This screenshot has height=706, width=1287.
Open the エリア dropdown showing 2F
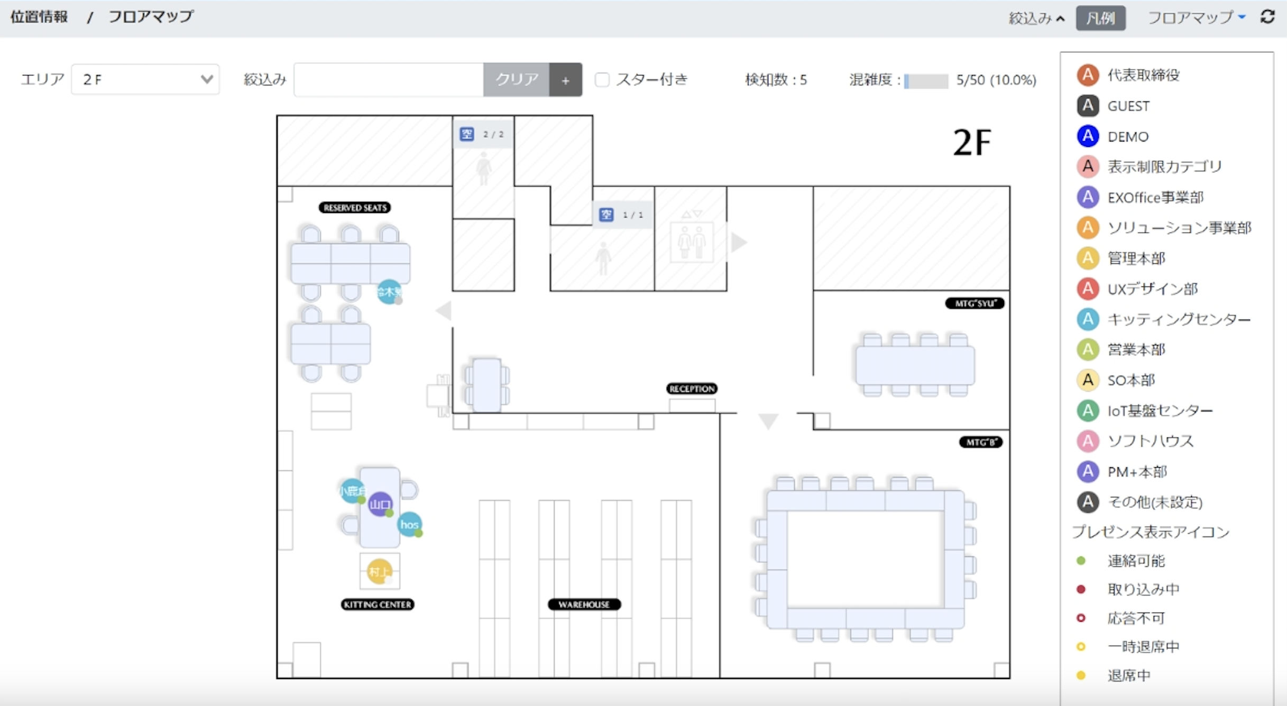coord(145,79)
